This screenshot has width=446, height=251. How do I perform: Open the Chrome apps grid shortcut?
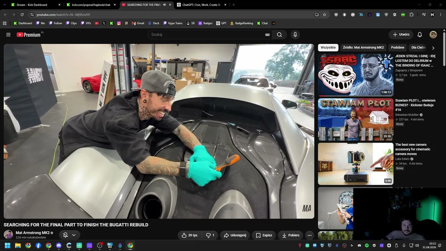tap(5, 23)
